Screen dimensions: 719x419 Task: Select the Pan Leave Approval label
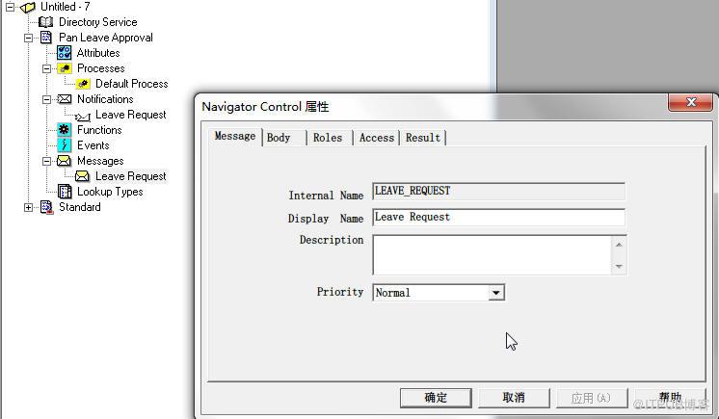click(106, 38)
